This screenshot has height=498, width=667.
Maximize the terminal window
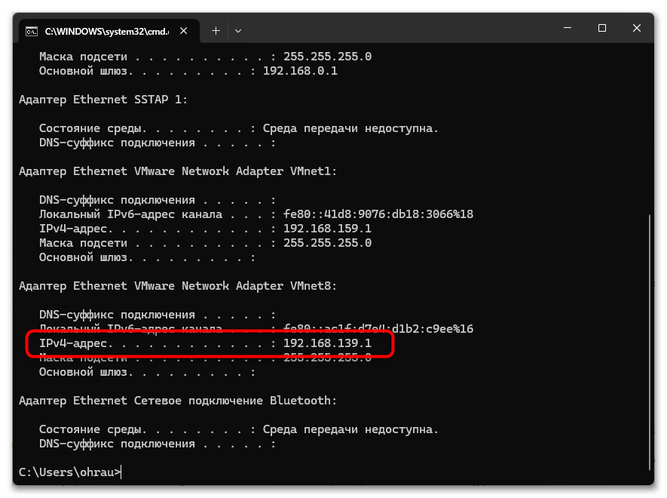602,28
